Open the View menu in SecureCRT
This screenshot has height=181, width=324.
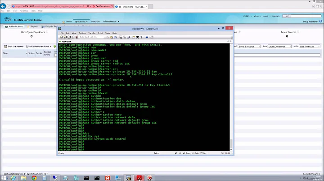pos(74,33)
